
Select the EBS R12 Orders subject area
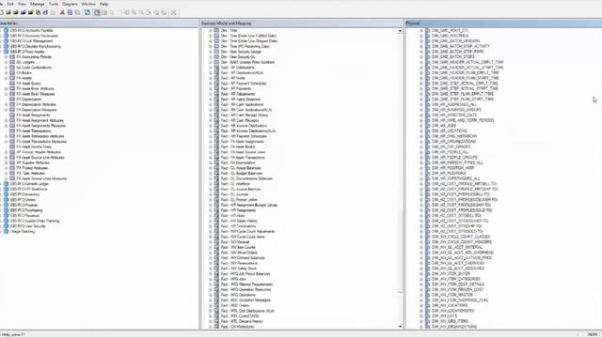point(23,200)
